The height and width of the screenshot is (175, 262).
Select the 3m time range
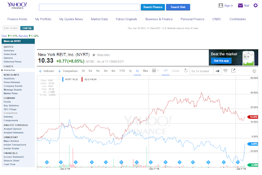click(x=106, y=71)
